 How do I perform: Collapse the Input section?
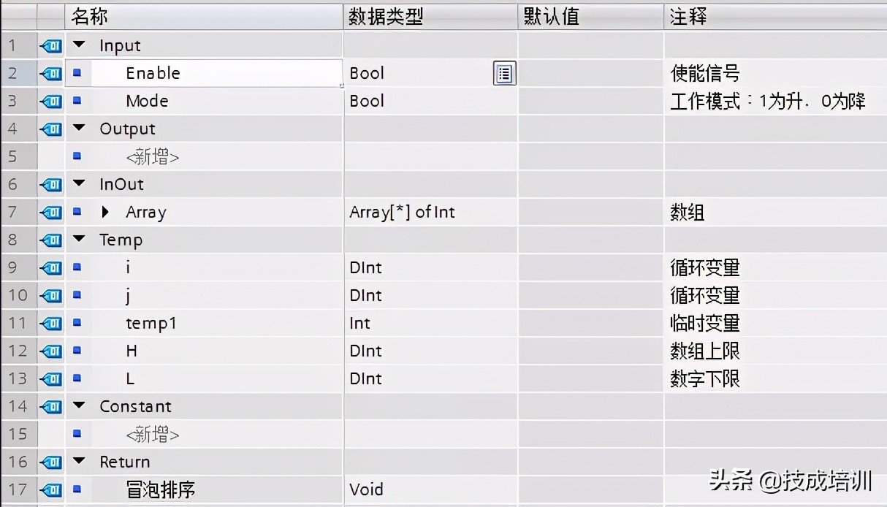coord(79,45)
